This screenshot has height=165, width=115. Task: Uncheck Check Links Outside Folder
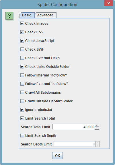click(x=22, y=67)
